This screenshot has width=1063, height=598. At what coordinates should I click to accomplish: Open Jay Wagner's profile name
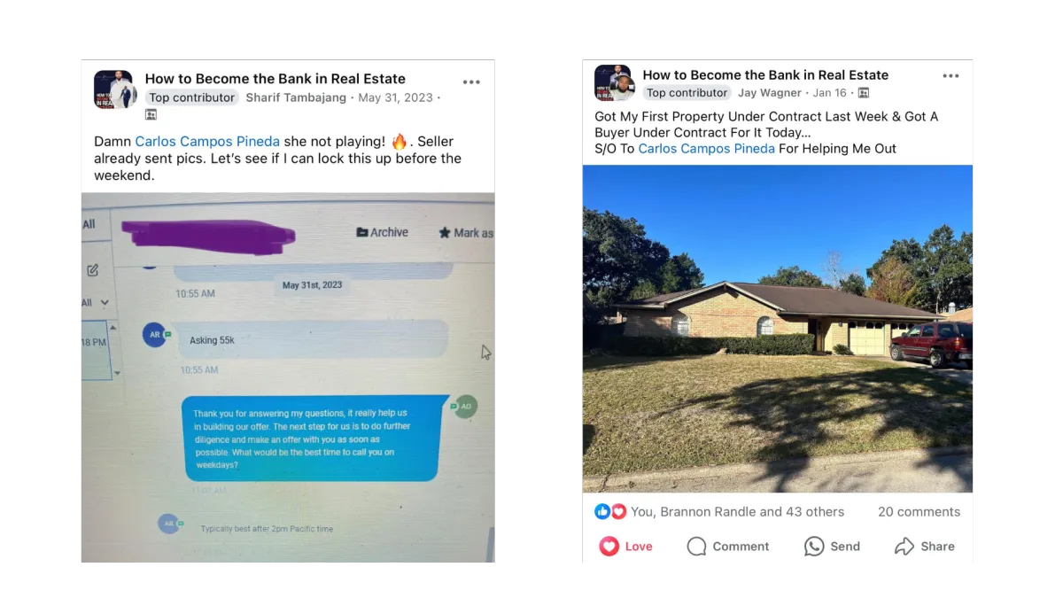click(x=770, y=93)
